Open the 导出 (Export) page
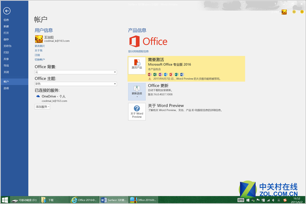Image resolution: width=306 pixels, height=204 pixels. (x=6, y=65)
